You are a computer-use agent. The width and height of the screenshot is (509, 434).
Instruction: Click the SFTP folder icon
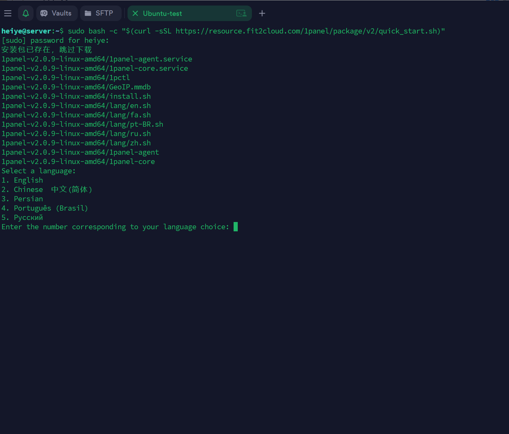[x=88, y=13]
